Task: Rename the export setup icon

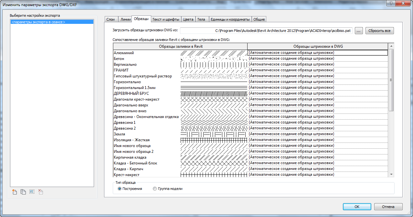Action: pos(32,192)
